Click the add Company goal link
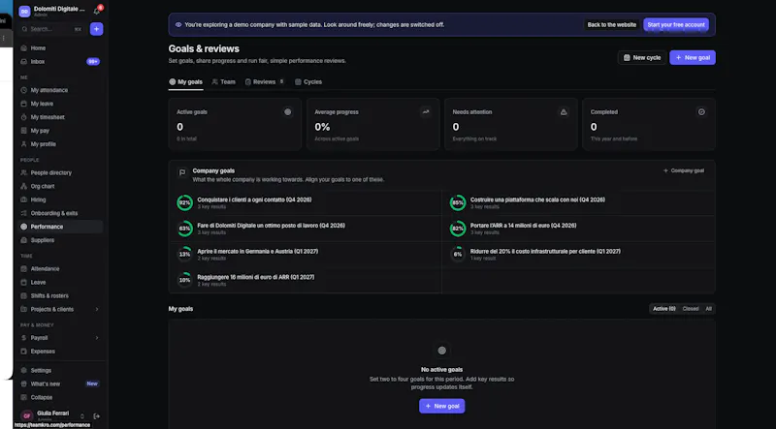 684,171
